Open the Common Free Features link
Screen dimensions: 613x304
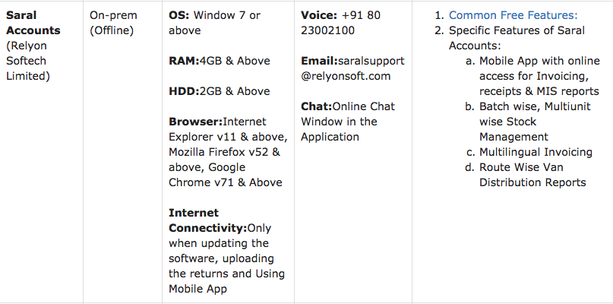click(513, 15)
